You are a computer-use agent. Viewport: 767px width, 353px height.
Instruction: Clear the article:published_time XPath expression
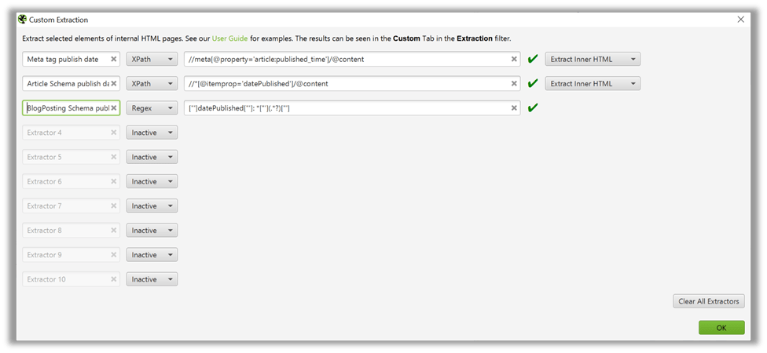pos(514,59)
